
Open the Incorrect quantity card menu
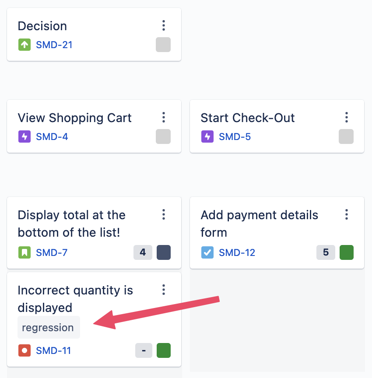[x=164, y=290]
